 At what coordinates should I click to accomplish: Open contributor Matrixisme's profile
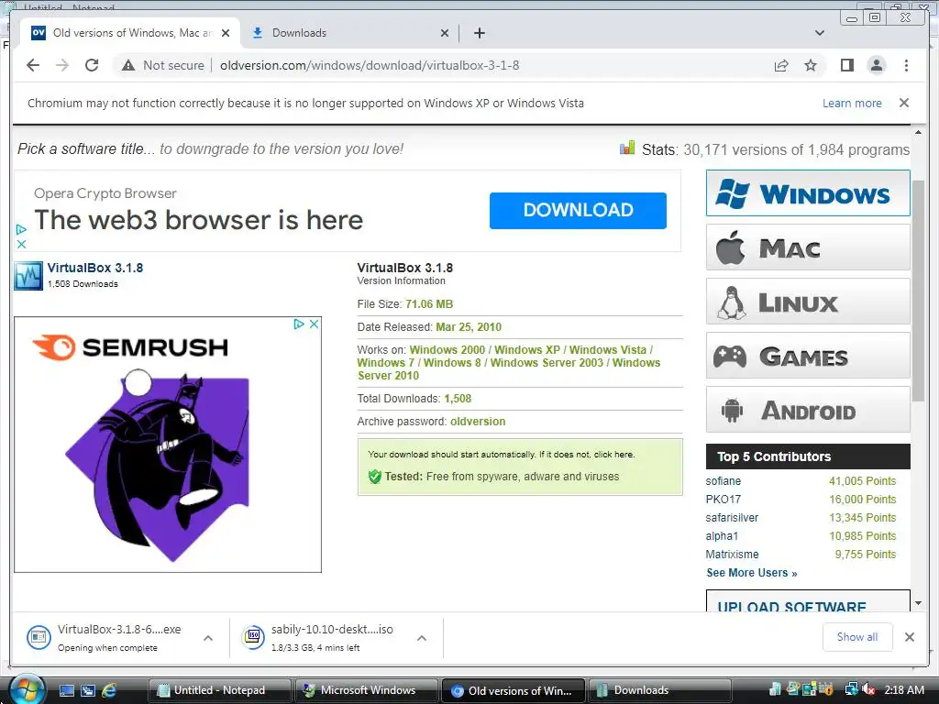click(x=732, y=555)
